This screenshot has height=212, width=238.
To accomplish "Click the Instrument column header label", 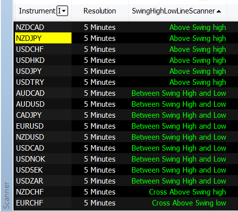I will click(37, 11).
